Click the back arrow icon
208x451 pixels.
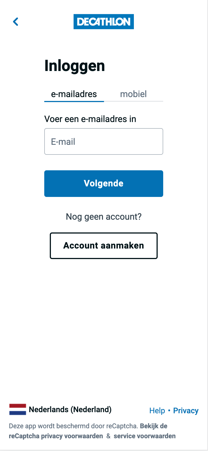pyautogui.click(x=16, y=22)
